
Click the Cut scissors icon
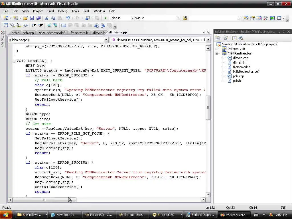[x=46, y=18]
